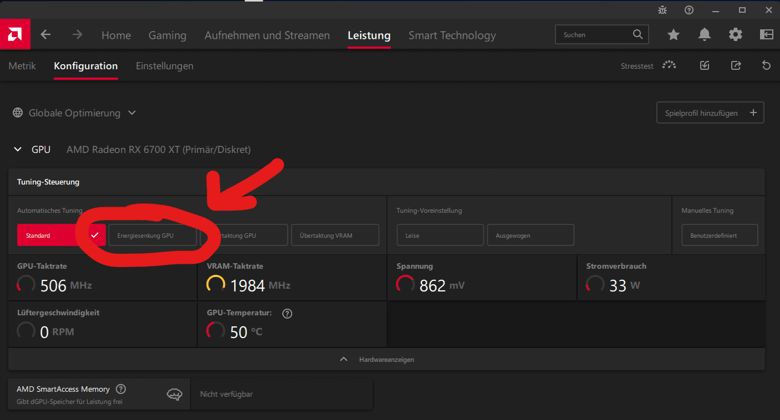This screenshot has height=420, width=780.
Task: Open help question mark in title bar
Action: pyautogui.click(x=689, y=10)
